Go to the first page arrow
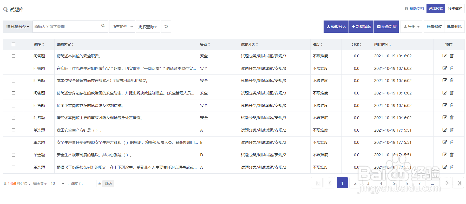Screen dimensions: 466x204 pos(317,183)
